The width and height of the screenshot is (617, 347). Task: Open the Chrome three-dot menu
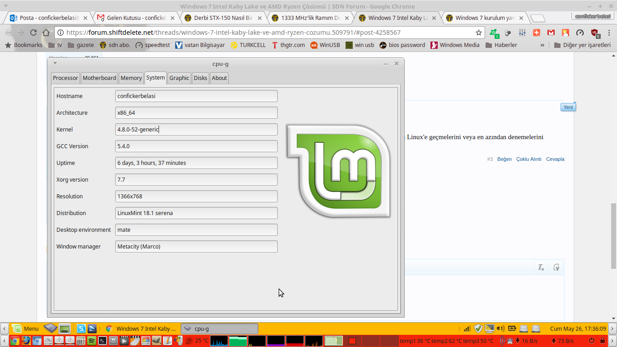[609, 33]
